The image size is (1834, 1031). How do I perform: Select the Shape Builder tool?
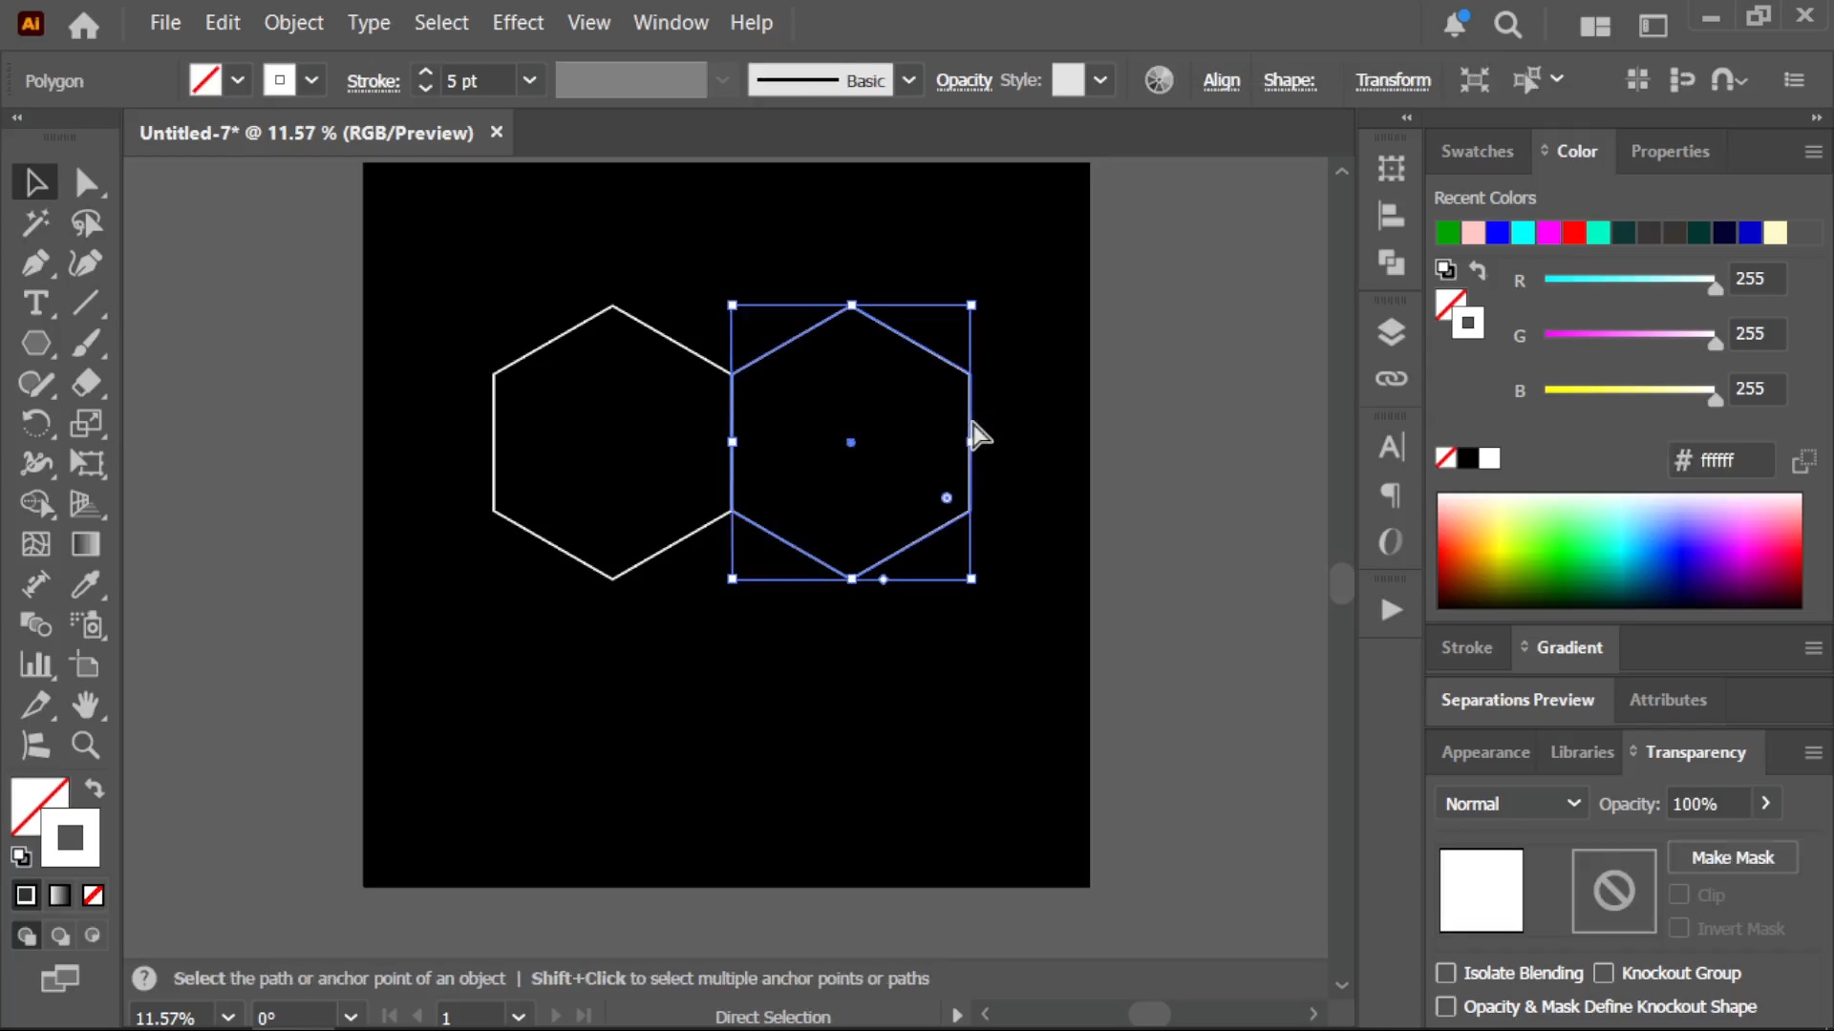[x=35, y=504]
